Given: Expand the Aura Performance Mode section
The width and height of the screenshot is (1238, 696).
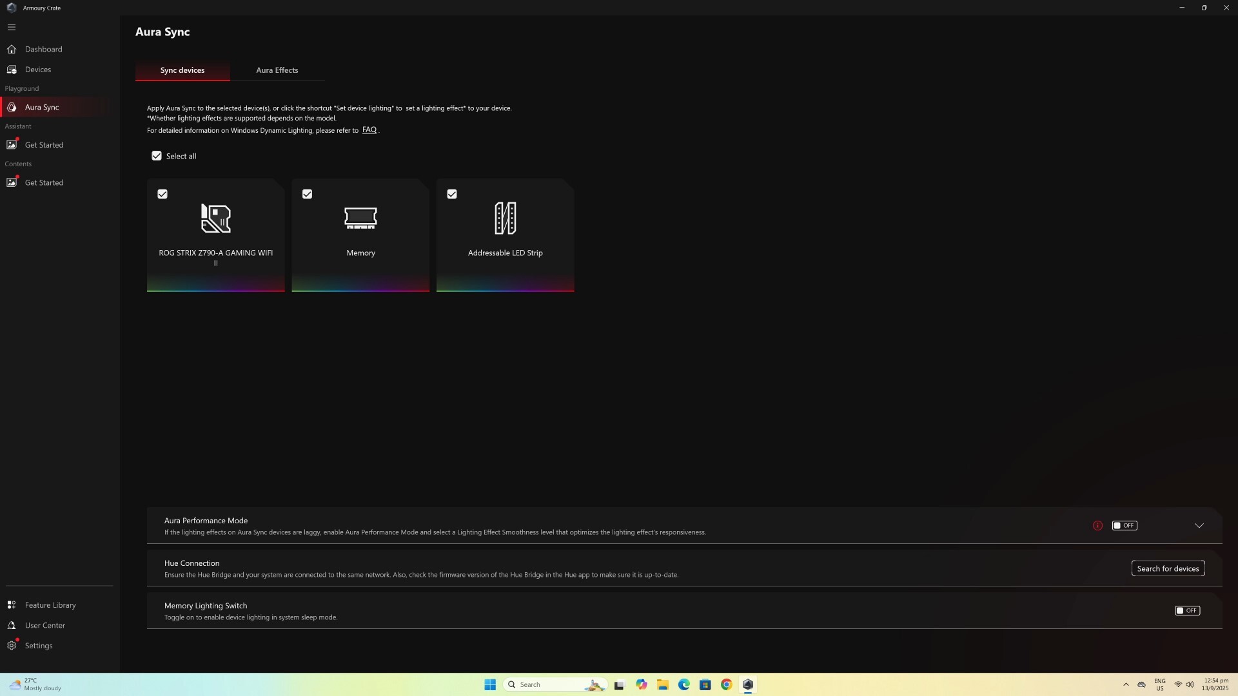Looking at the screenshot, I should pyautogui.click(x=1199, y=526).
